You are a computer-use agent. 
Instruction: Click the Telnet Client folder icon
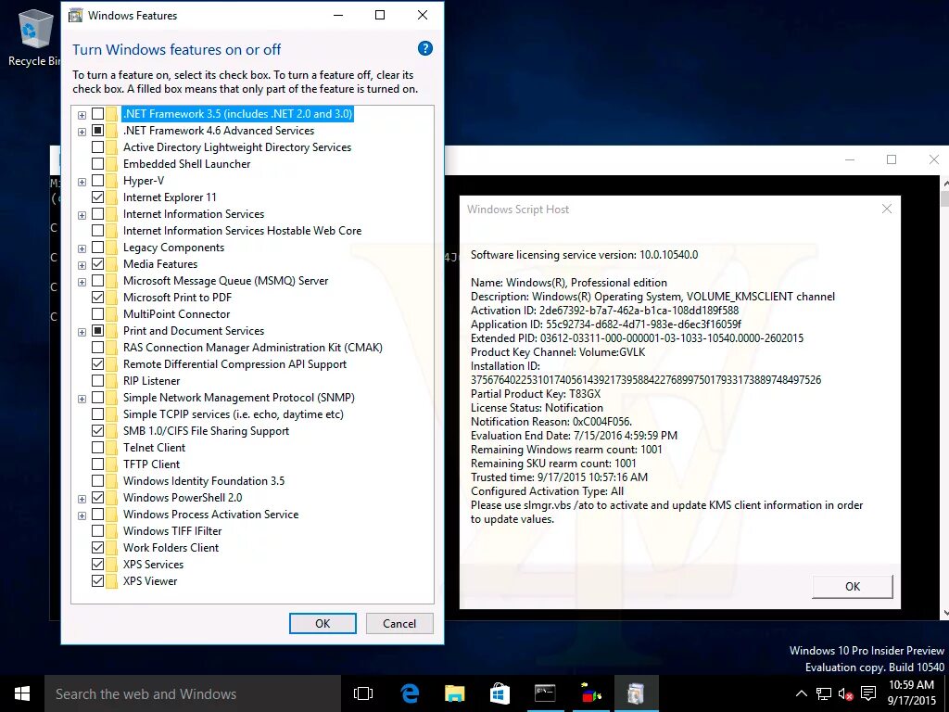click(112, 448)
